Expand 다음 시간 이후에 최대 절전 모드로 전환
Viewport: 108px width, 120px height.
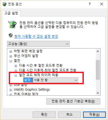click(16, 71)
